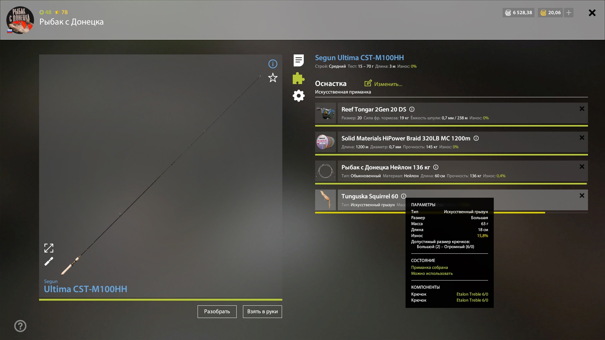605x340 pixels.
Task: Click the Искусственная приманка rig type label
Action: [x=343, y=92]
